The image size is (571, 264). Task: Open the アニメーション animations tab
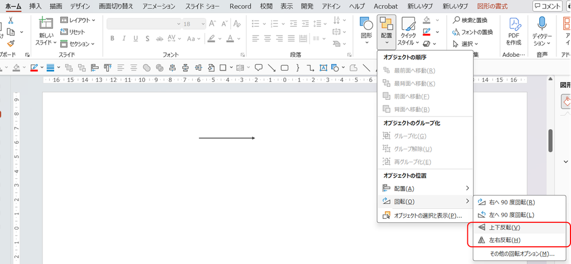(x=159, y=6)
